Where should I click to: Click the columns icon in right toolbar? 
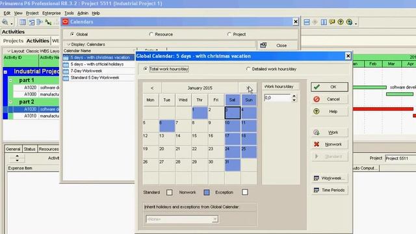click(x=324, y=22)
